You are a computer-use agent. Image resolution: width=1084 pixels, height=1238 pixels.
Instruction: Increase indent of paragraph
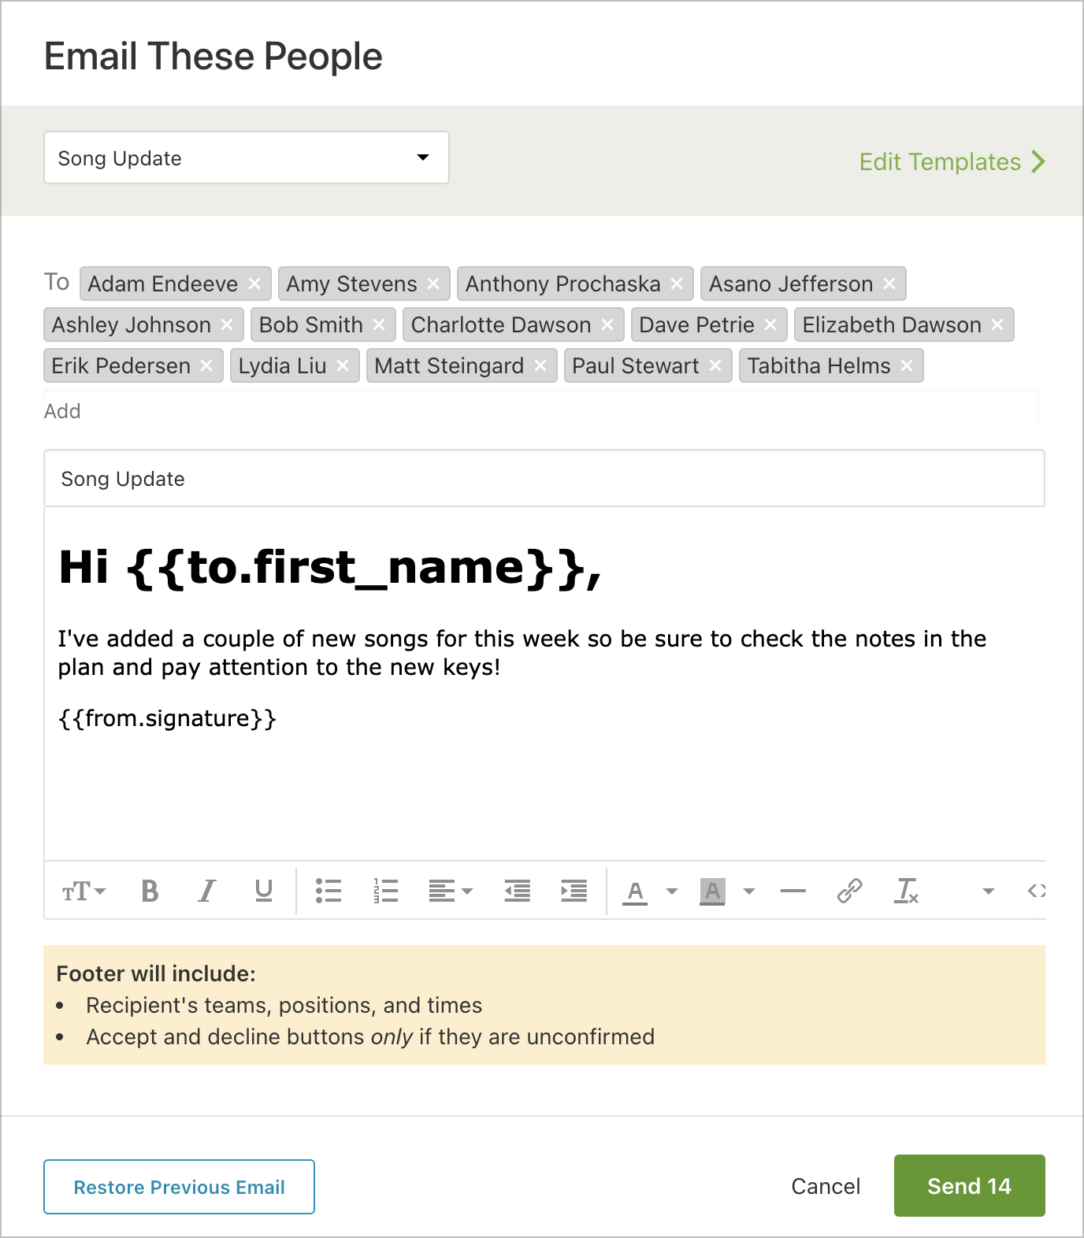coord(574,891)
